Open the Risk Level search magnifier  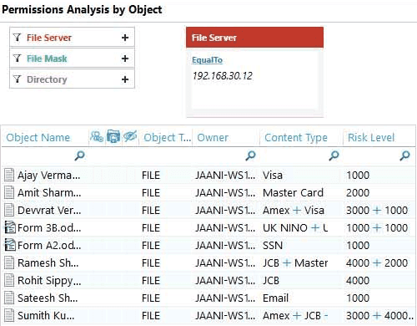(x=404, y=155)
